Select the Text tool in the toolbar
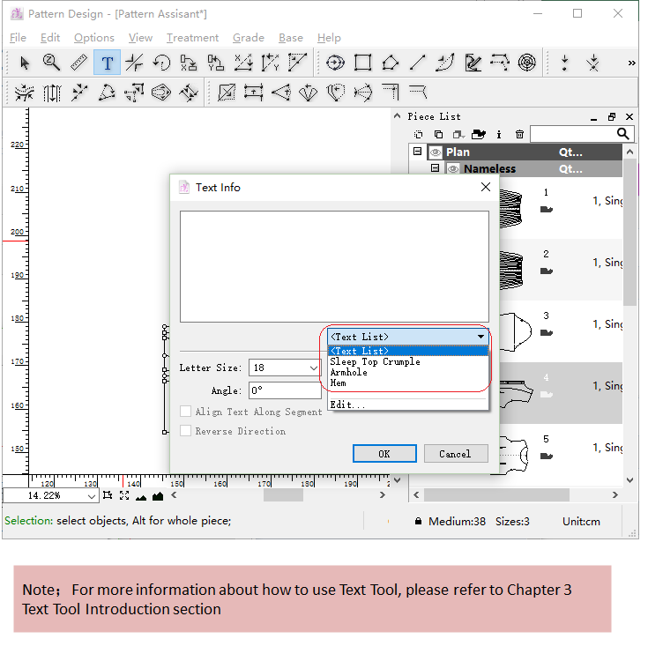The width and height of the screenshot is (648, 661). tap(107, 63)
